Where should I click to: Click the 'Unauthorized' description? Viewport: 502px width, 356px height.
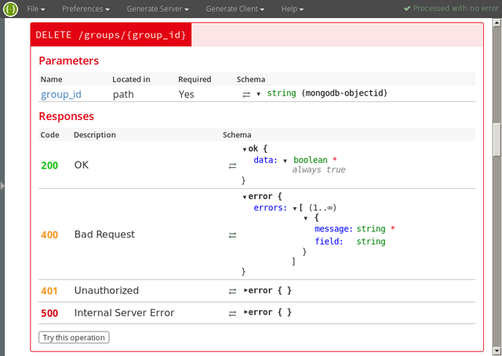[x=107, y=290]
